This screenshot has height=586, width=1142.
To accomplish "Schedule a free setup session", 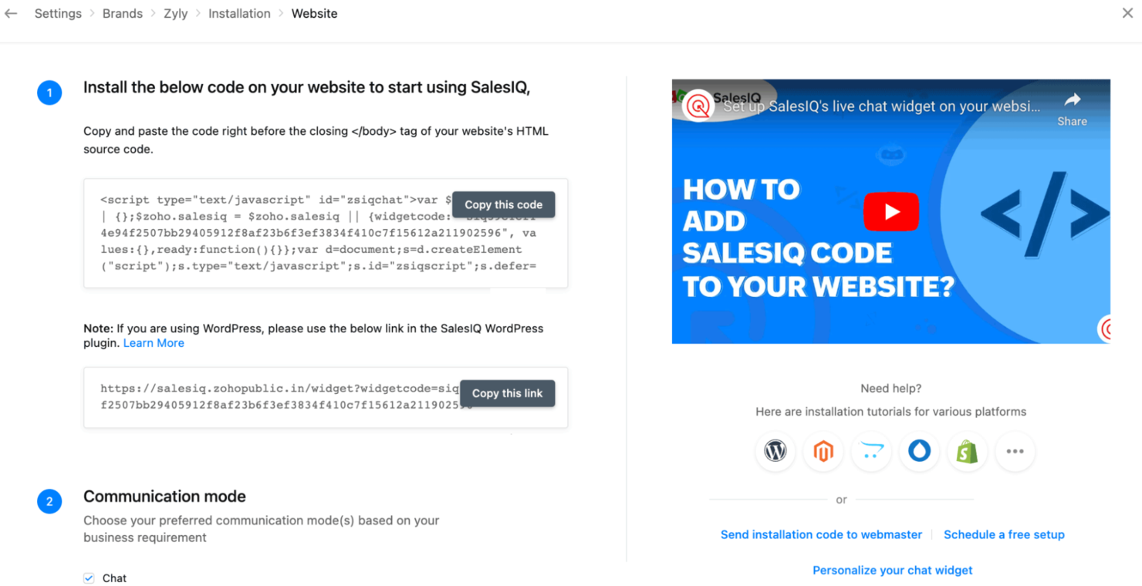I will point(1004,534).
